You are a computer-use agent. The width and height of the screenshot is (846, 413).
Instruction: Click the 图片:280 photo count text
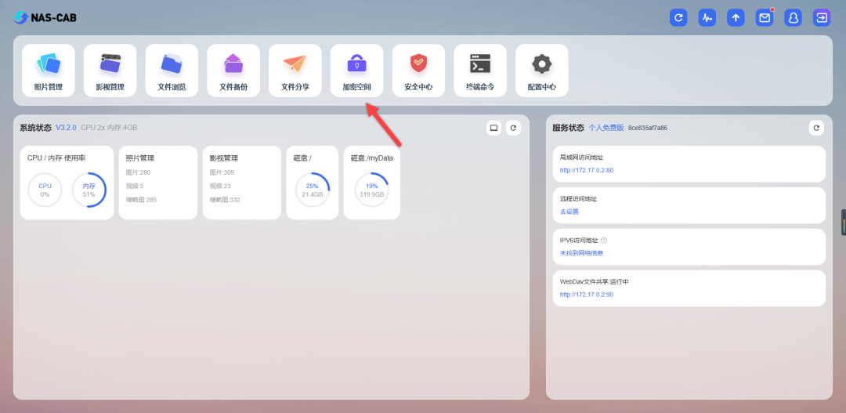[x=138, y=172]
